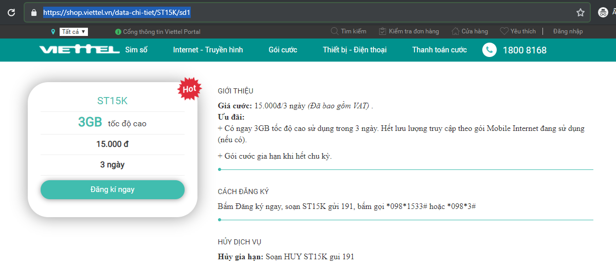Bookmark this page with the star icon

[x=580, y=12]
